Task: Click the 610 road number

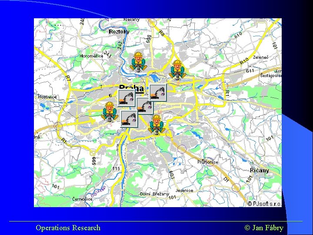Action: pos(238,35)
